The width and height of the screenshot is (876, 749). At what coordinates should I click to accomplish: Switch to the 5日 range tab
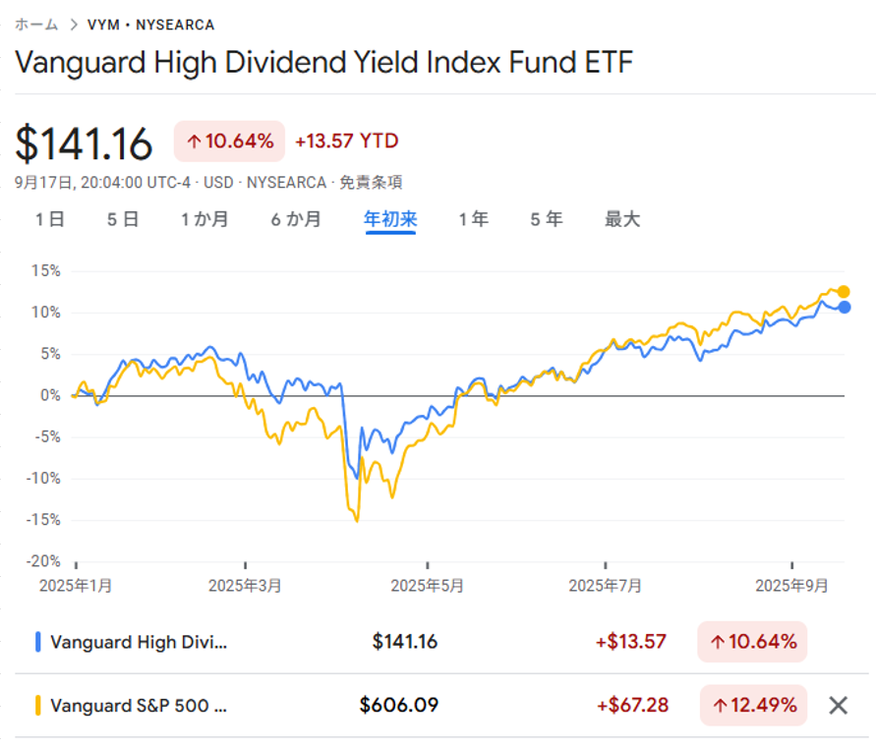[123, 219]
